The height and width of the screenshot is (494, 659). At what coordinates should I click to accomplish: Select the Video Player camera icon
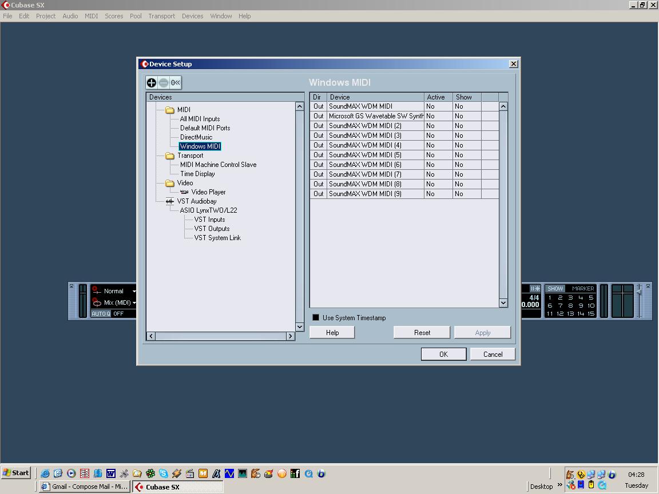(184, 192)
